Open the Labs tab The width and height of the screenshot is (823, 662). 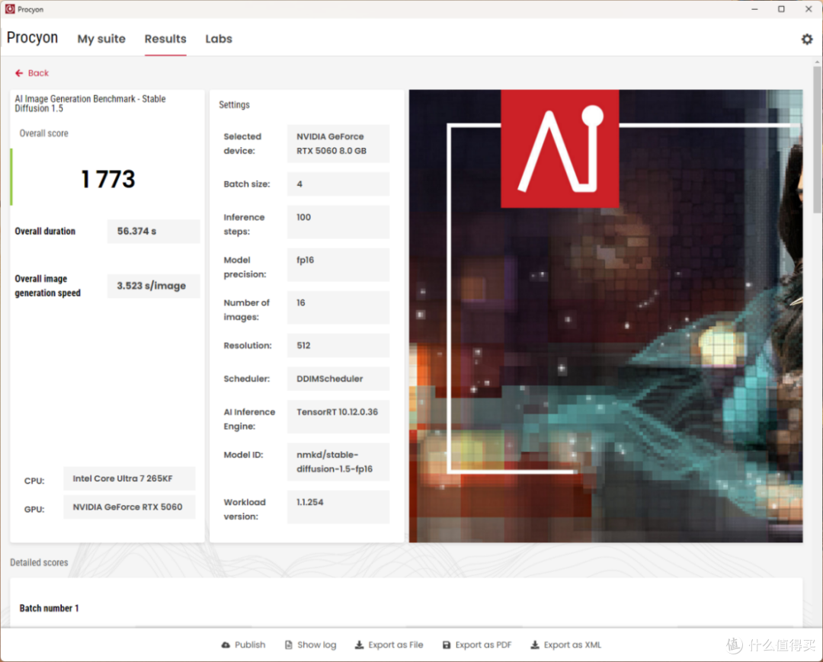219,39
